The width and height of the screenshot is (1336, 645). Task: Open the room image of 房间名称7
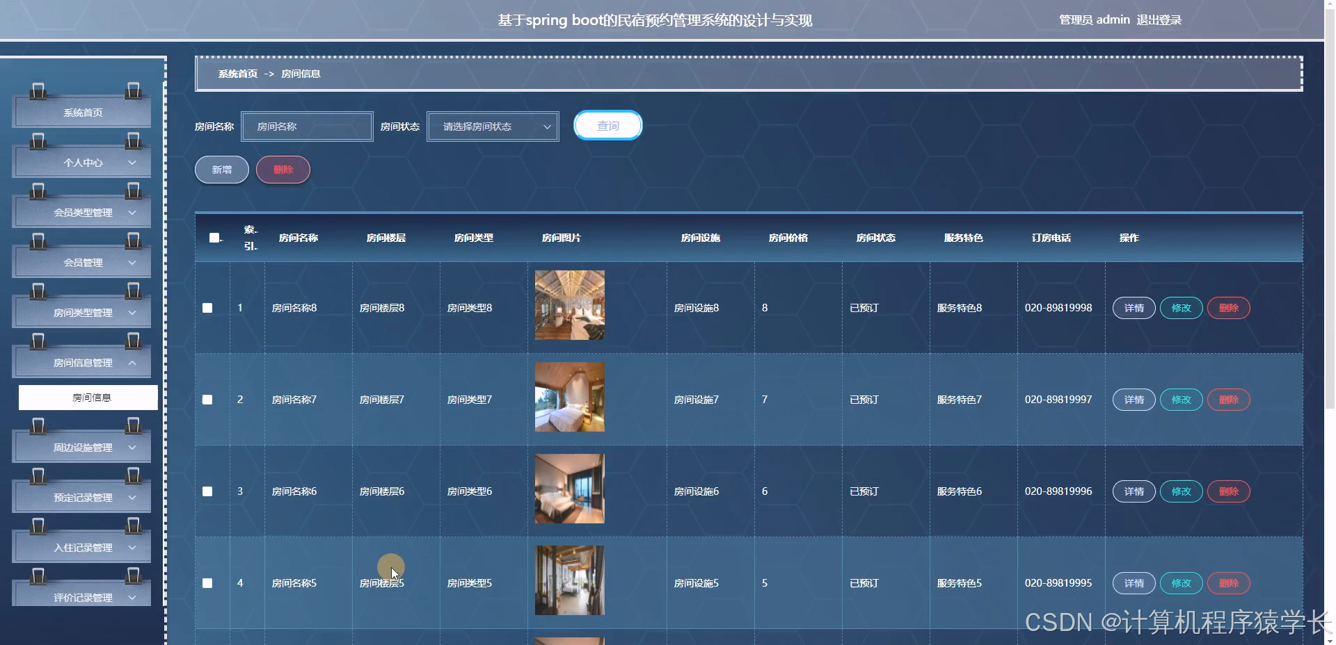click(x=570, y=397)
